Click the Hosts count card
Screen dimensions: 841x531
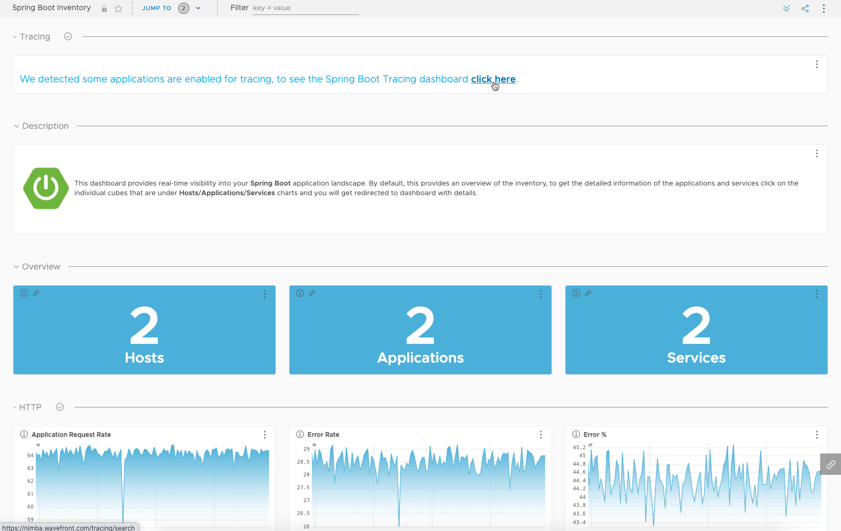tap(144, 330)
